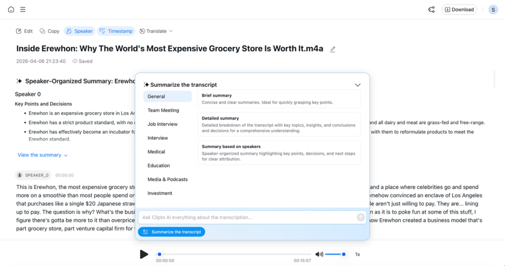Click the Download button
This screenshot has width=505, height=266.
coord(459,10)
